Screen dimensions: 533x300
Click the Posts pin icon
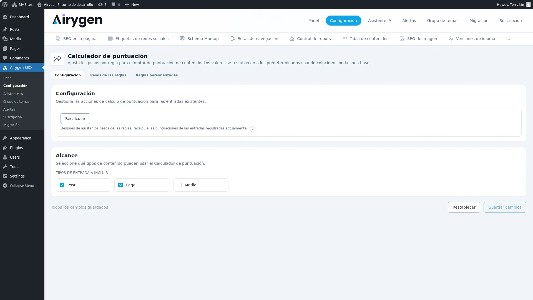(x=5, y=29)
